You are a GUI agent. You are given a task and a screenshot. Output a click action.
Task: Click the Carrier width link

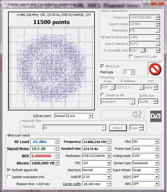coord(72,184)
